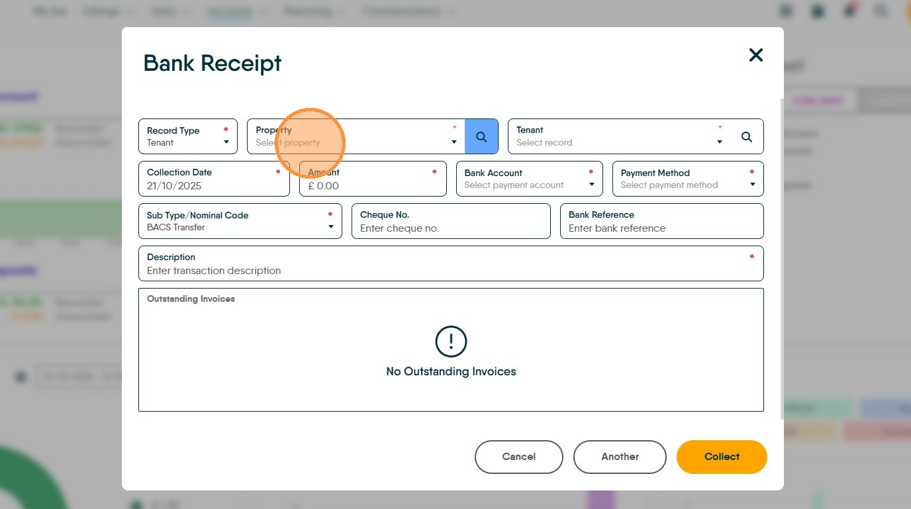Expand the Payment Method dropdown
This screenshot has height=509, width=911.
point(688,179)
